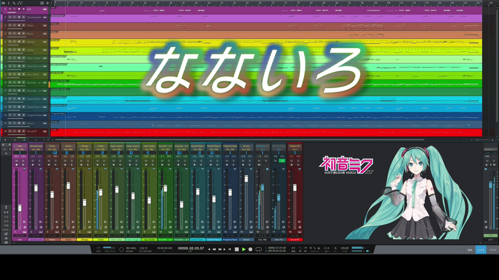This screenshot has width=499, height=280.
Task: Solo the Cellos track in track list
Action: [x=15, y=50]
